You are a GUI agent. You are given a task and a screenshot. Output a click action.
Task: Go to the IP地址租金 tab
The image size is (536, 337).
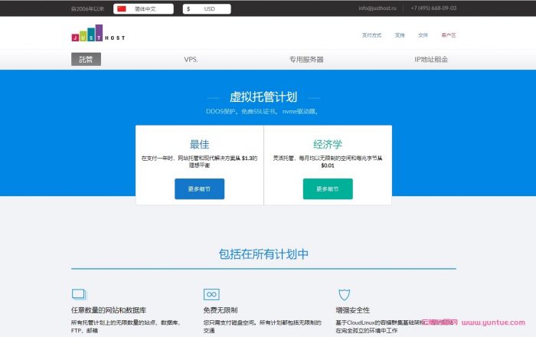(431, 59)
